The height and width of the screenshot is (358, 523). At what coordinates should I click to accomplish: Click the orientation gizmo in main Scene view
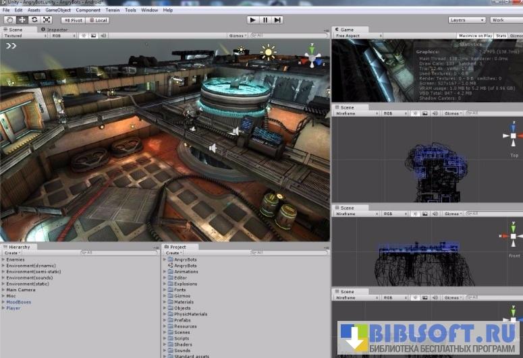(312, 56)
